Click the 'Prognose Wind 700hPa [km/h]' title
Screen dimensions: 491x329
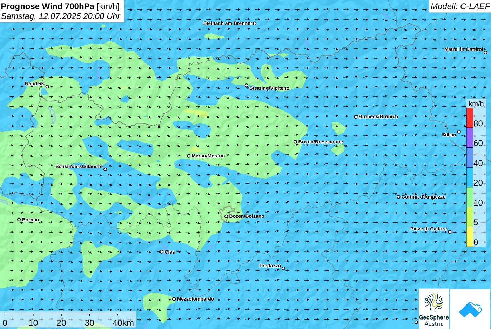tap(60, 6)
